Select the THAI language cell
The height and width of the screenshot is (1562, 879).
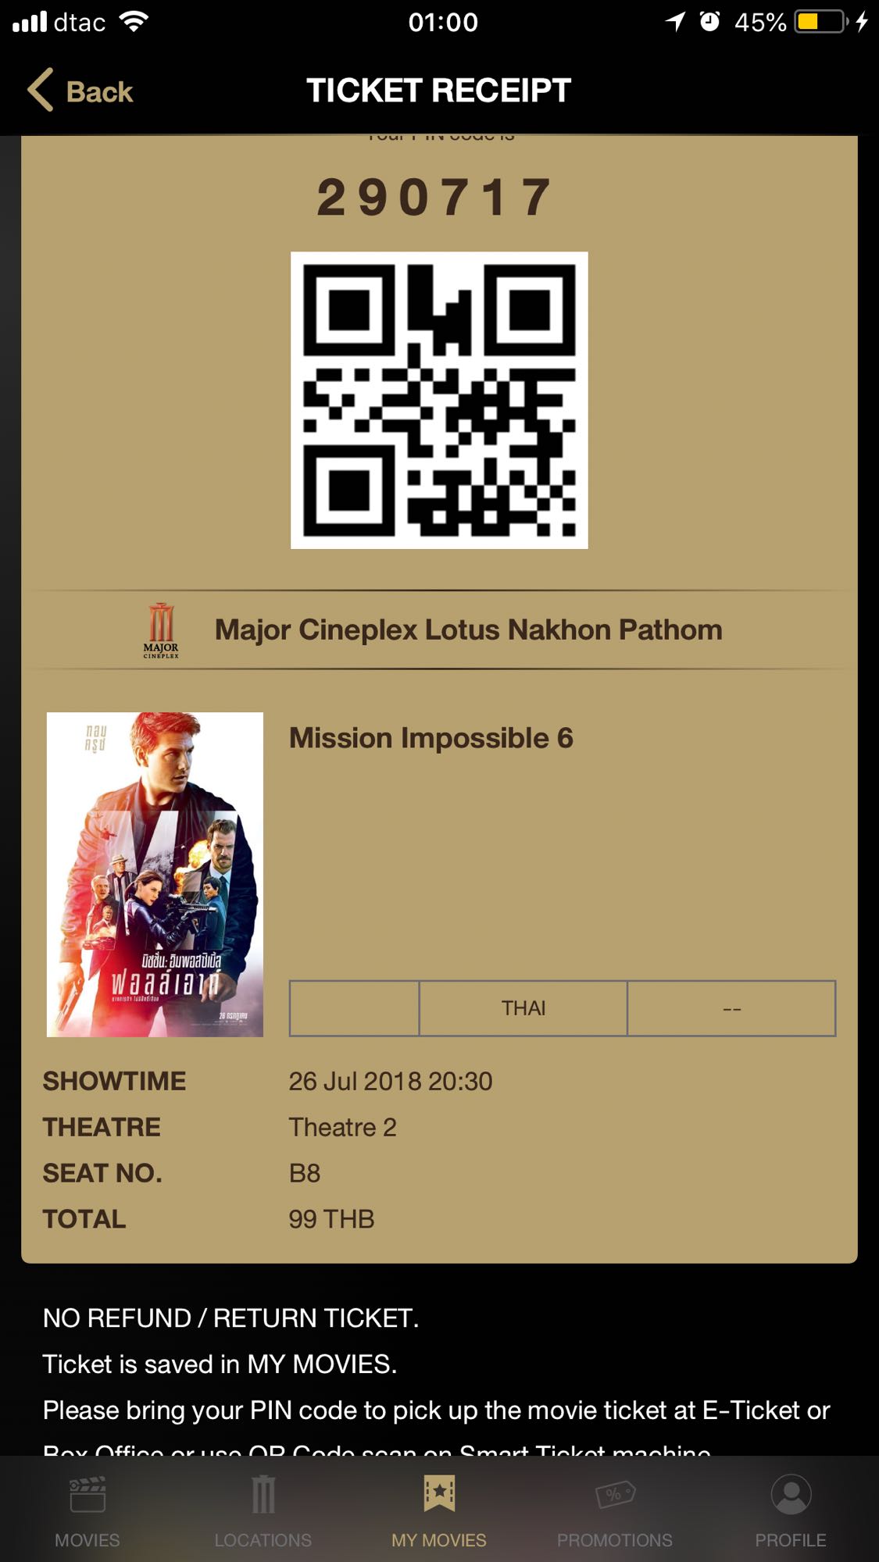523,1008
